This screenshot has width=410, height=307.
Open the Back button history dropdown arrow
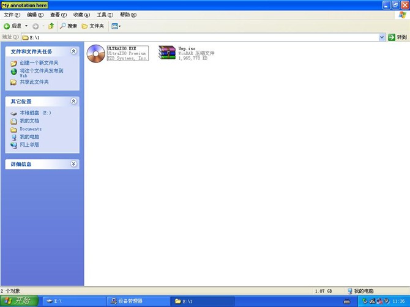tap(26, 26)
